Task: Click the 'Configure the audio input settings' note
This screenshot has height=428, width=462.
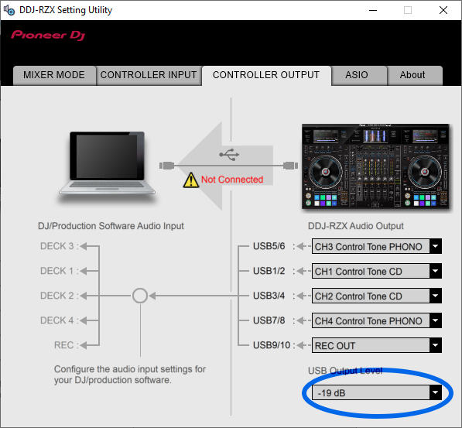Action: tap(130, 375)
